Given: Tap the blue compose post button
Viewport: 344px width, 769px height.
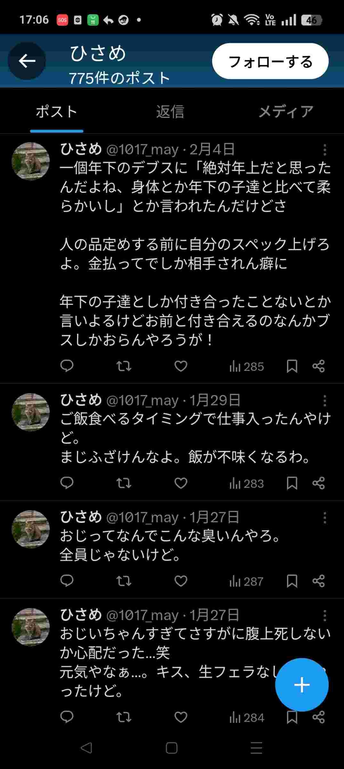Looking at the screenshot, I should click(301, 685).
